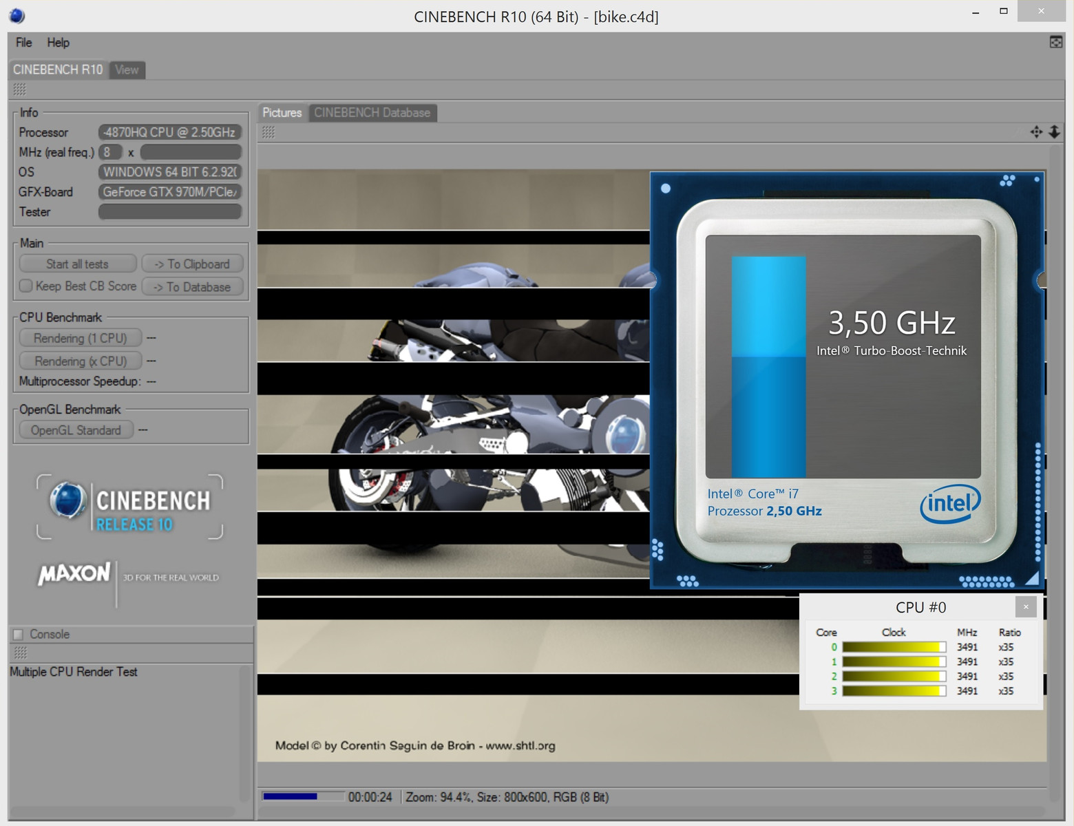Click the grip handle under the Pictures tab
Screen dimensions: 1074x826
tap(268, 132)
